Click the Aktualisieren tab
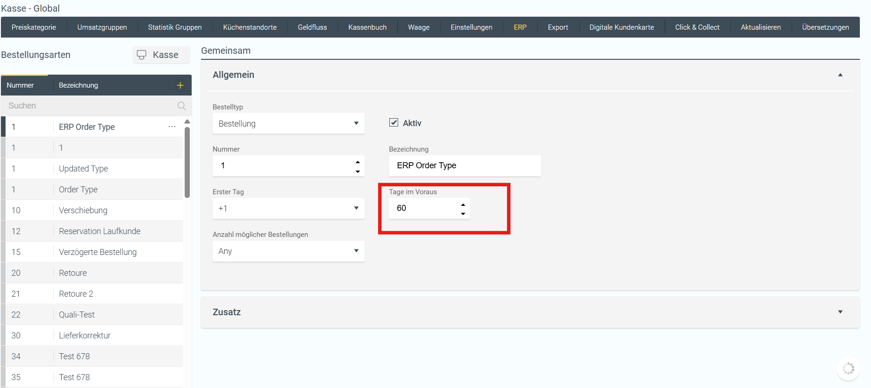Screen dimensions: 871x388 coord(761,27)
